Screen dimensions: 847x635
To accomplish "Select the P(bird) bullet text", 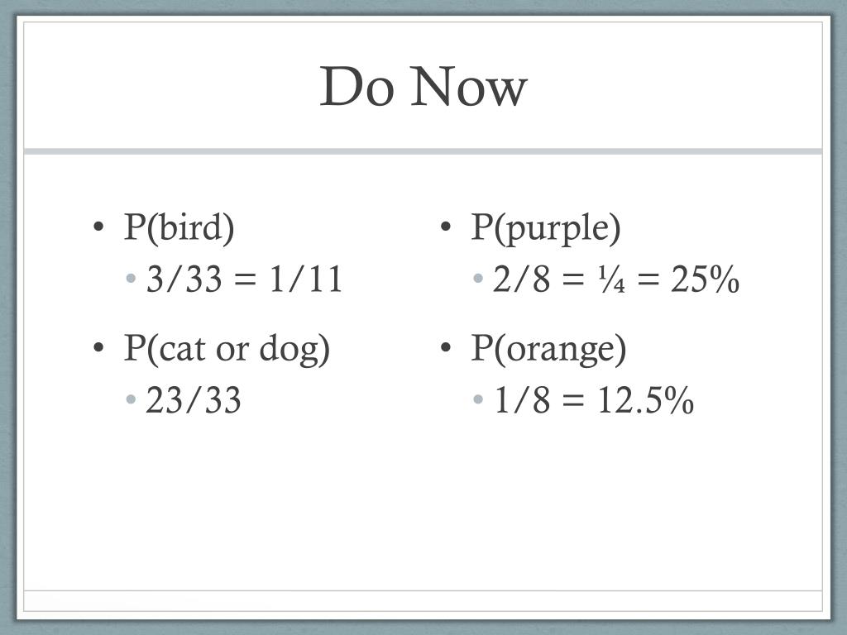I will pos(179,228).
